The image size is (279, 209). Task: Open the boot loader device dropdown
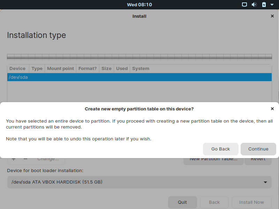pyautogui.click(x=139, y=182)
